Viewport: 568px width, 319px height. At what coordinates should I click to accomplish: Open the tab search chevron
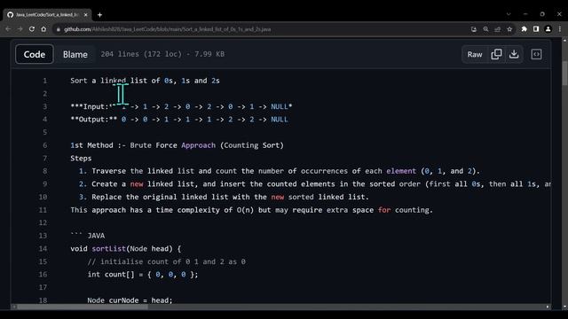point(509,14)
